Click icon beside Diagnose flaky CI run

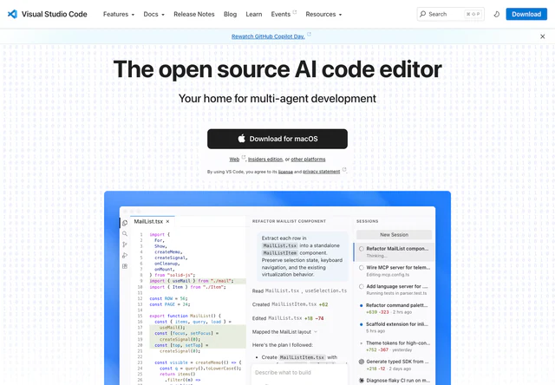tap(362, 381)
